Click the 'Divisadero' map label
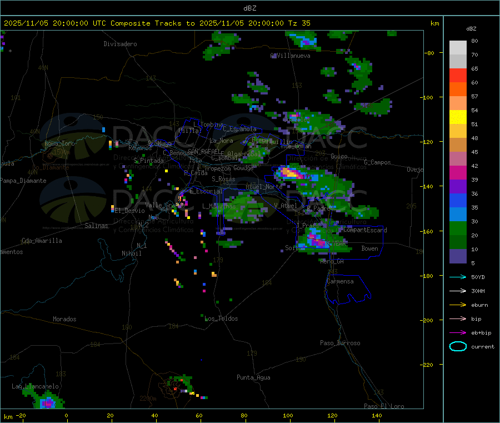Screen dimensions: 500x423 (x=120, y=44)
